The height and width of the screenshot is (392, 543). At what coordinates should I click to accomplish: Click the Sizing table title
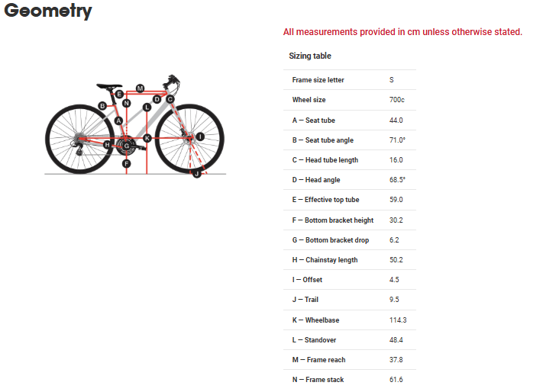click(310, 56)
